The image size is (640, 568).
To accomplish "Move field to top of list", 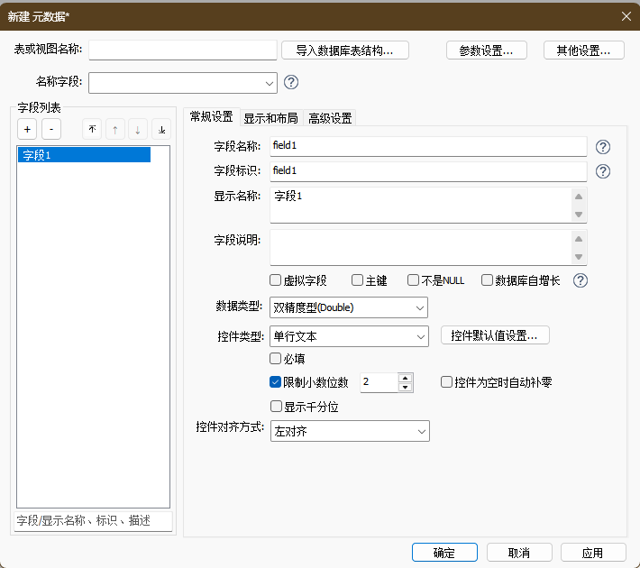I will pyautogui.click(x=92, y=129).
